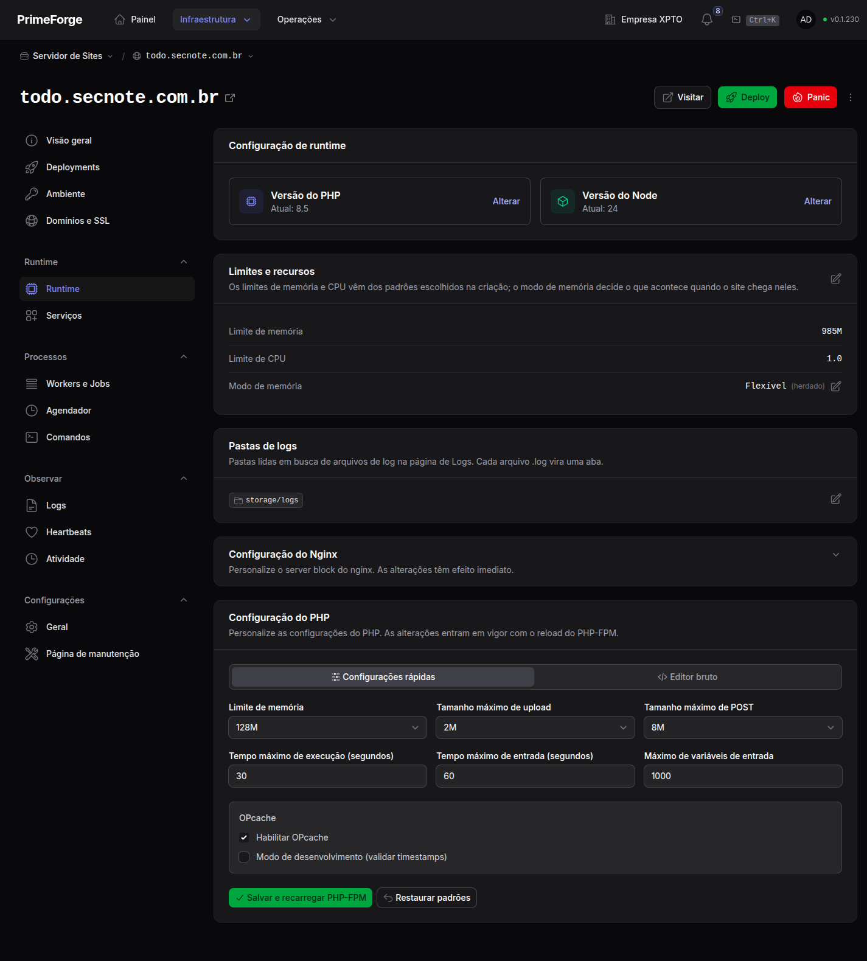Go to Painel in top navigation
Viewport: 867px width, 961px height.
pos(135,19)
